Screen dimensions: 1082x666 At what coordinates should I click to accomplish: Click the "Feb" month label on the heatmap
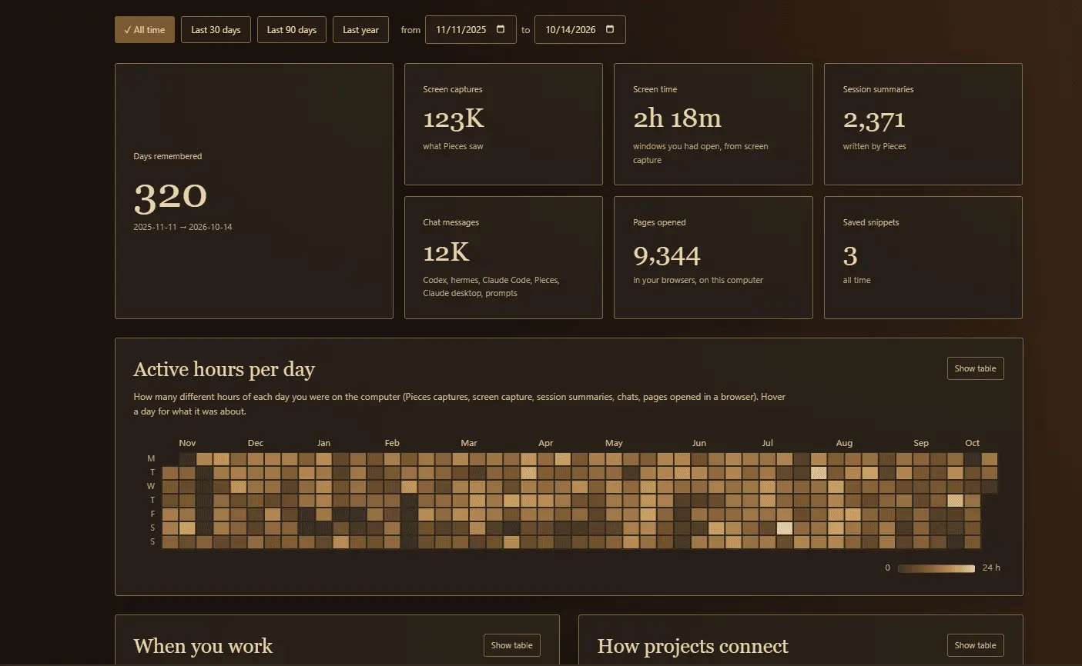tap(392, 443)
